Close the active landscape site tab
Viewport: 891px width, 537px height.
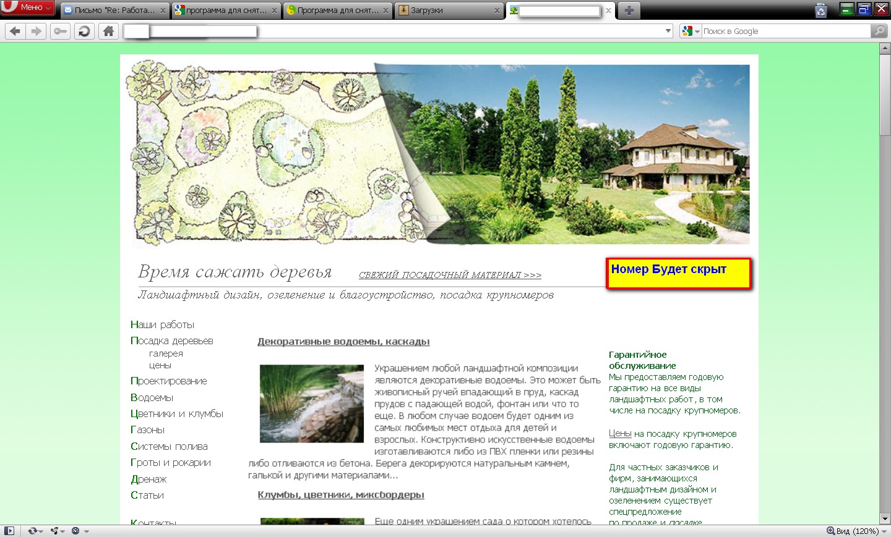point(608,11)
